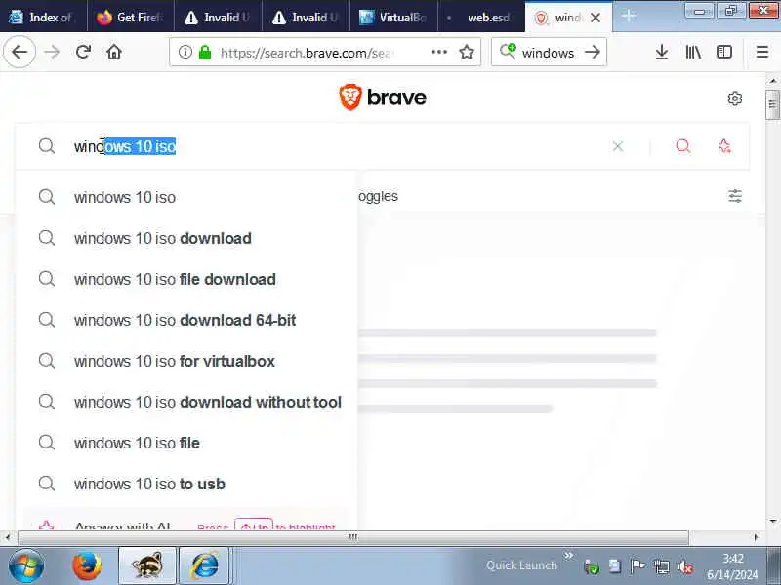781x585 pixels.
Task: Click the Firefox search bar engine icon
Action: tap(508, 52)
